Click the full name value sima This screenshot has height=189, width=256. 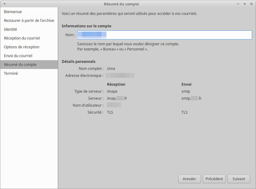coord(111,69)
